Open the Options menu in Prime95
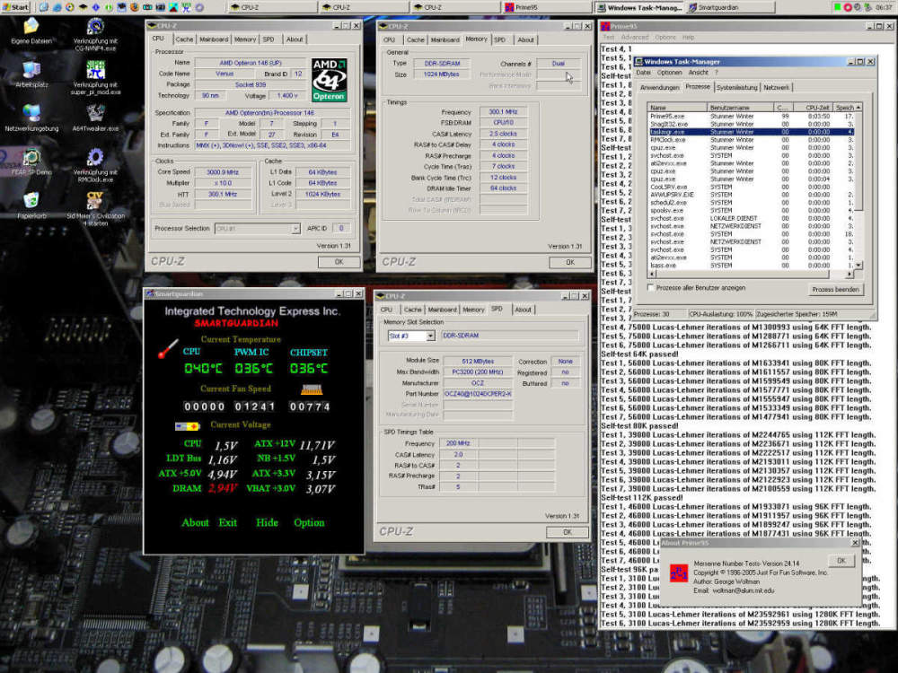Image resolution: width=898 pixels, height=673 pixels. point(665,37)
